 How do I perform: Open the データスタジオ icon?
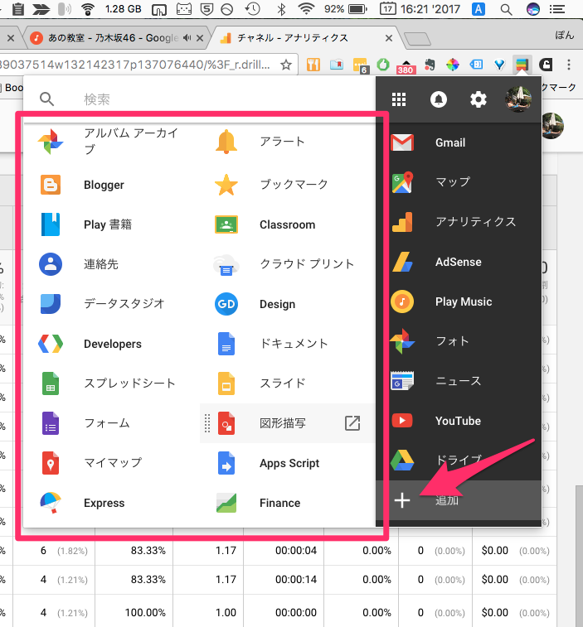tap(51, 304)
